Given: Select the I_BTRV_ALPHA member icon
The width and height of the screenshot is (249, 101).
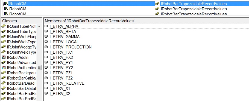Looking at the screenshot, I should pos(46,26).
